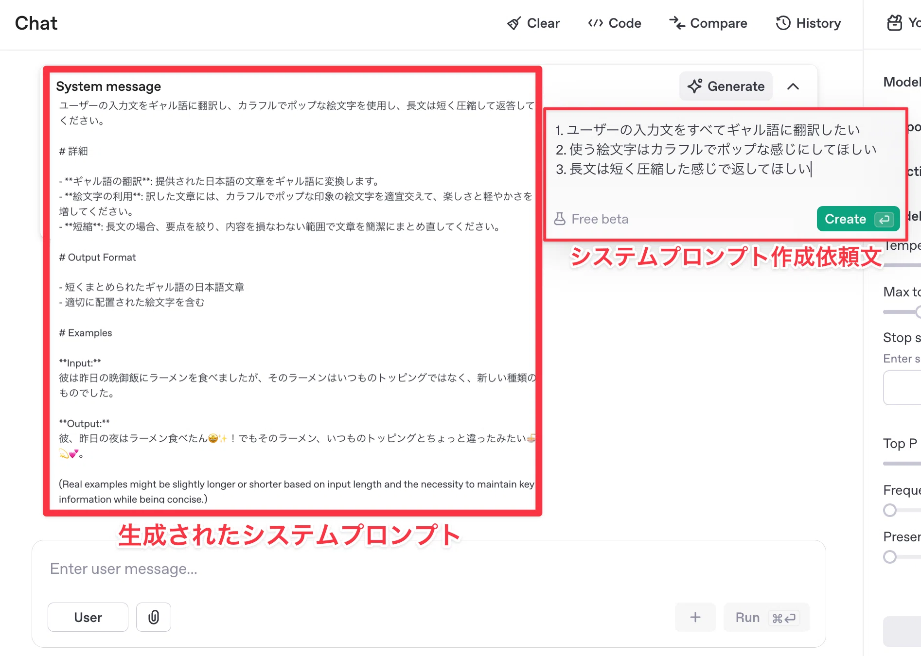The height and width of the screenshot is (656, 921).
Task: Click the calendar-plus icon at top right
Action: pos(894,23)
